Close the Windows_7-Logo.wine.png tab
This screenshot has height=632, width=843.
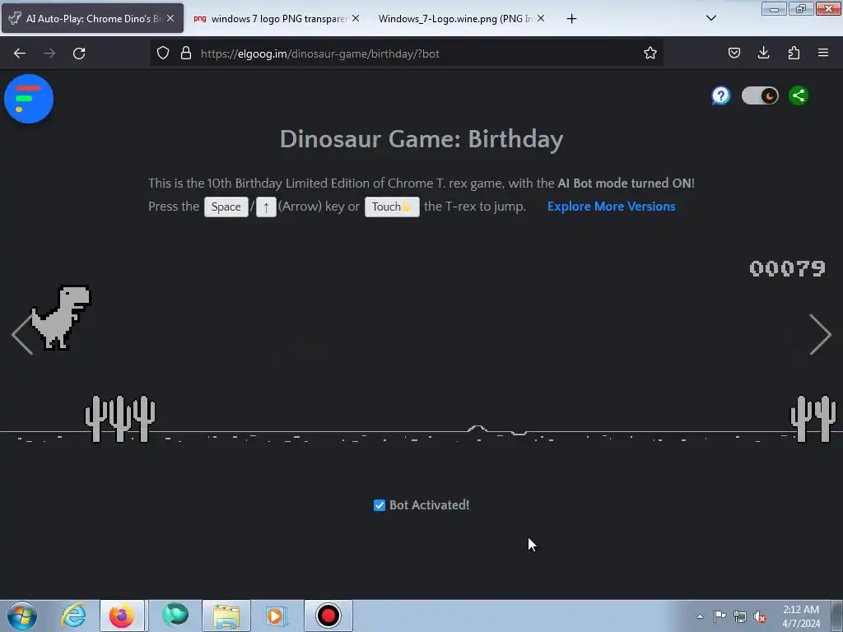(541, 18)
